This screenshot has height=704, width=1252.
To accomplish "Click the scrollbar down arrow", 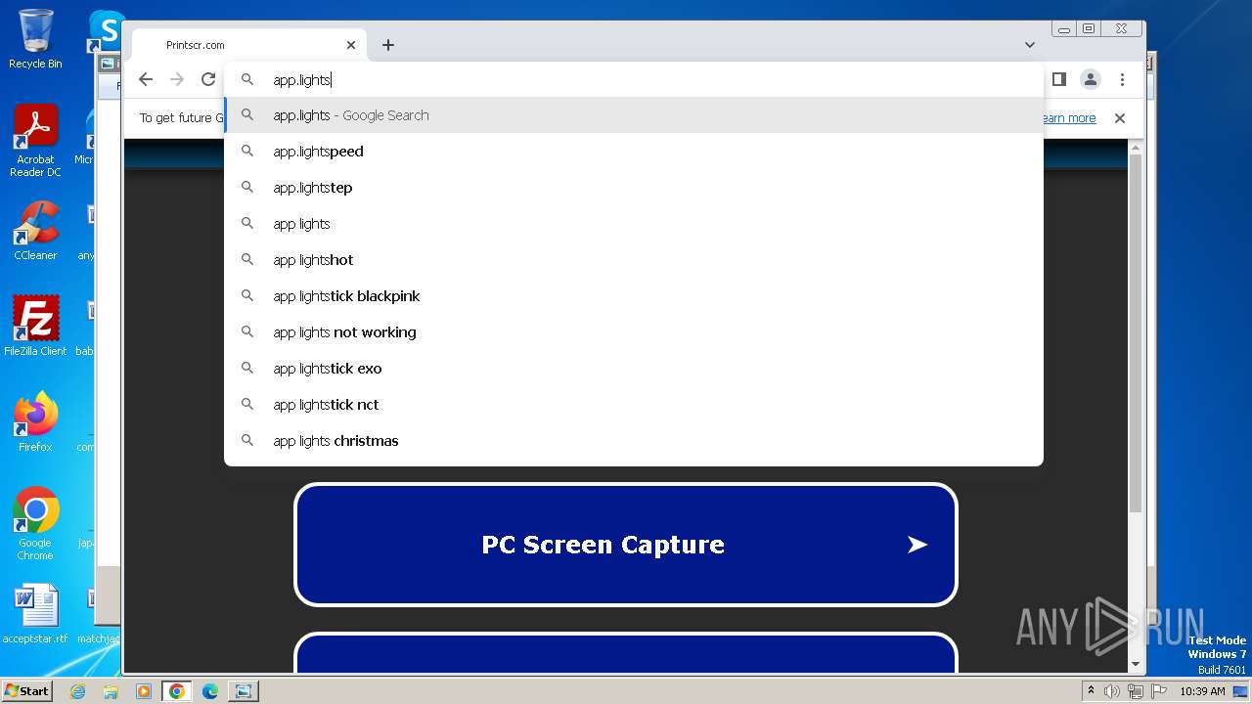I will 1136,664.
